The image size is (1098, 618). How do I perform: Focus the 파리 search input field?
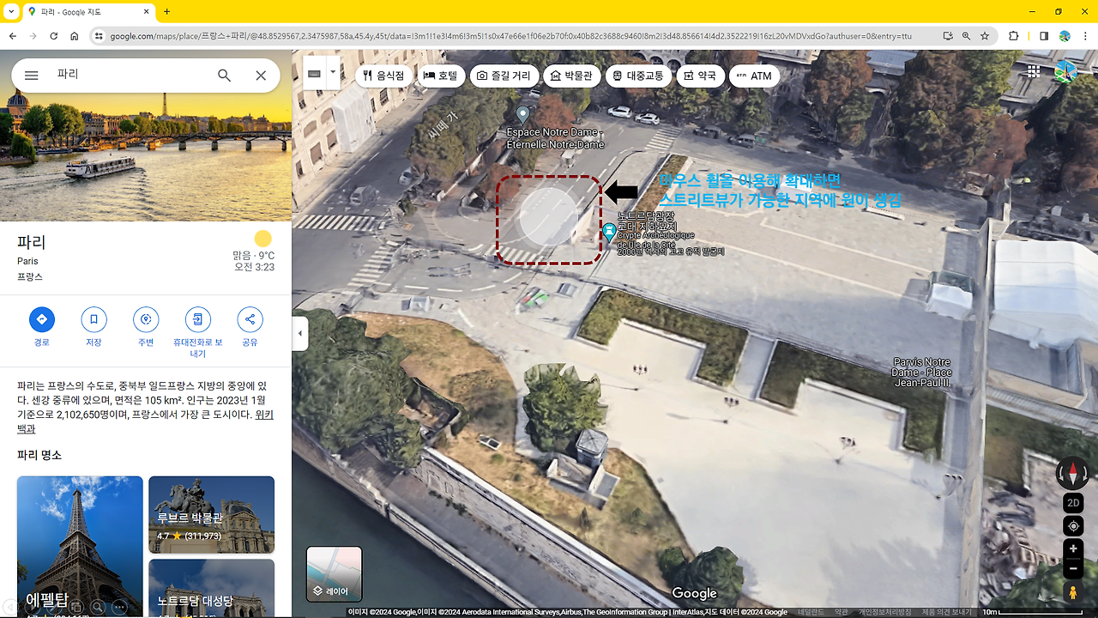(x=129, y=76)
